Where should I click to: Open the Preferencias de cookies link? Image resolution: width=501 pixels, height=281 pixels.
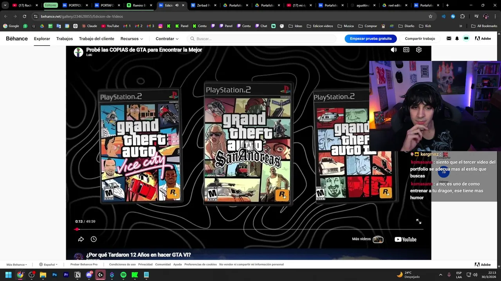point(200,265)
